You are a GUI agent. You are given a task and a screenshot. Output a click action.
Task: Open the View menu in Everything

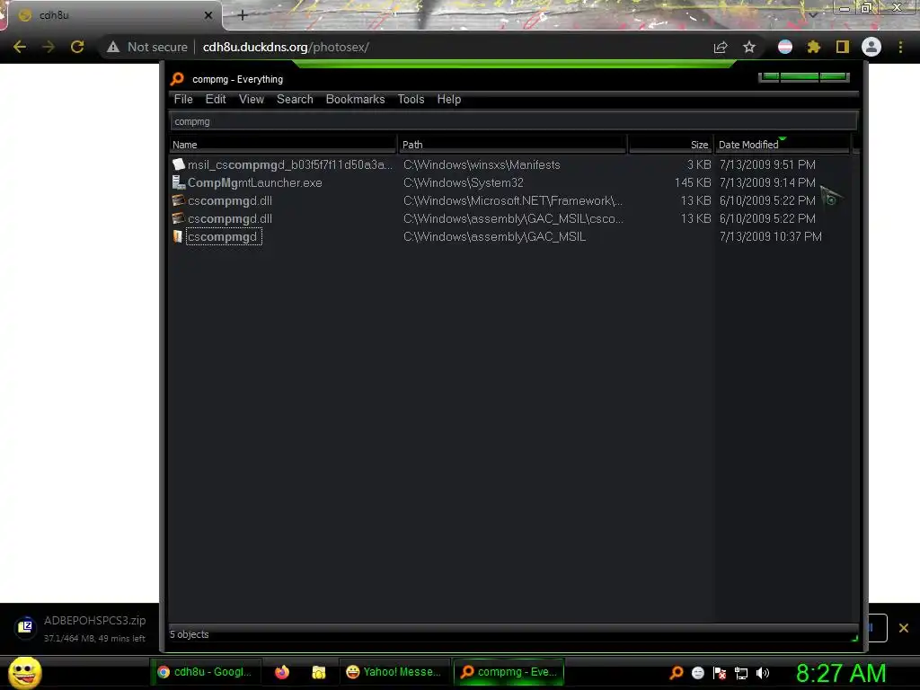(252, 99)
